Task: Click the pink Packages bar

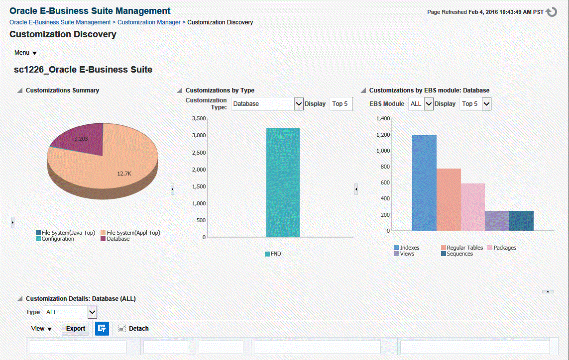Action: [x=473, y=207]
